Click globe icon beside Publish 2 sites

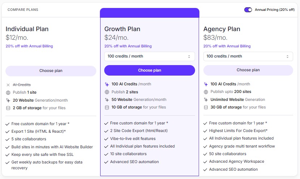[x=107, y=92]
